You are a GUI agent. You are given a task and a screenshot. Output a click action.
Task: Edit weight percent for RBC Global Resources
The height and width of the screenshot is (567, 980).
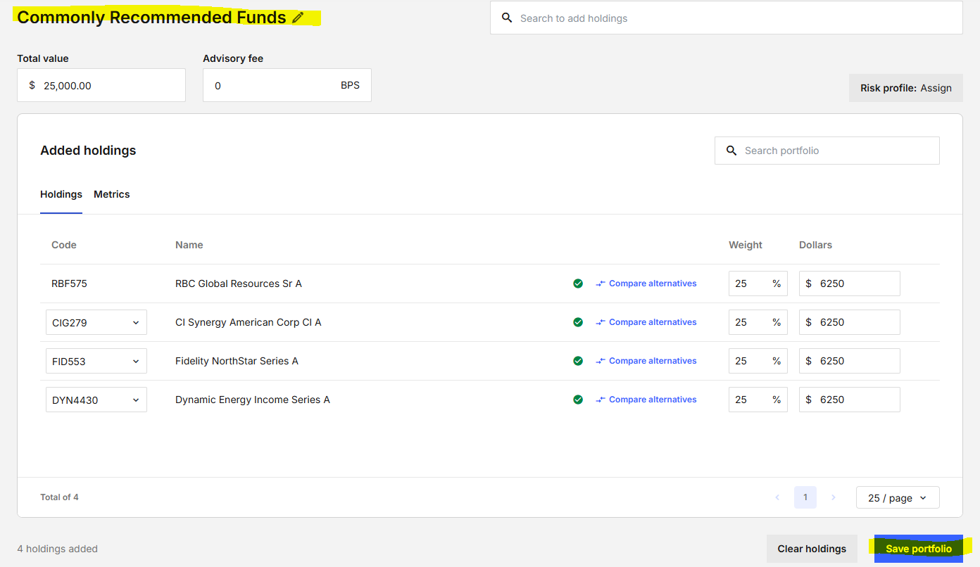(758, 283)
